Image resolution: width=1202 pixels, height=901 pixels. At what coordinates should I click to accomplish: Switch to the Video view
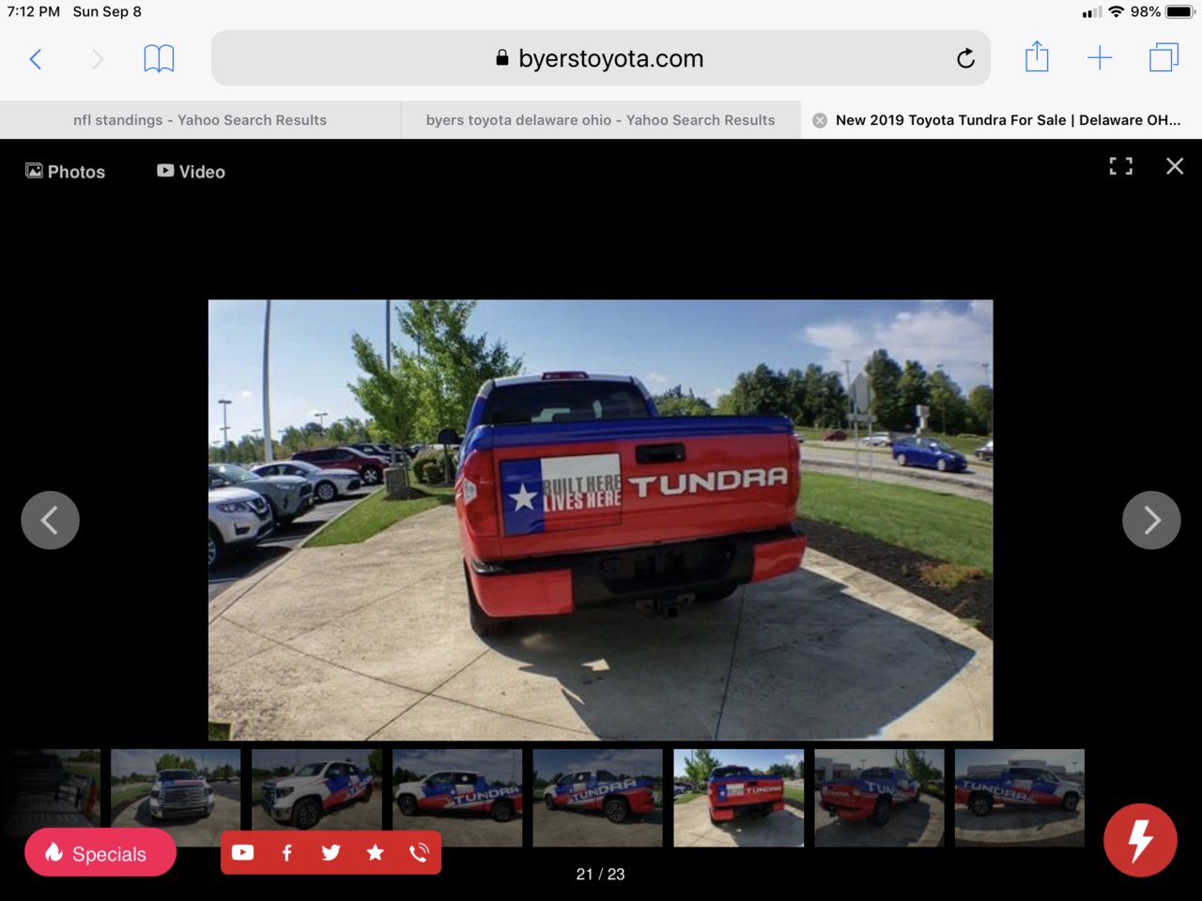click(191, 172)
